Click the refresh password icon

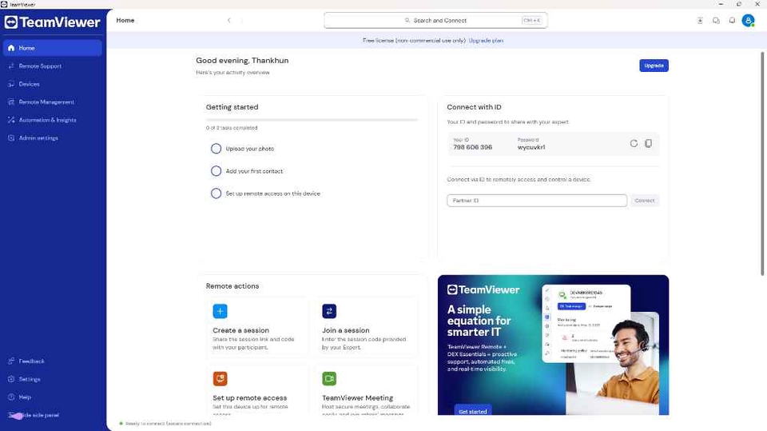coord(634,144)
